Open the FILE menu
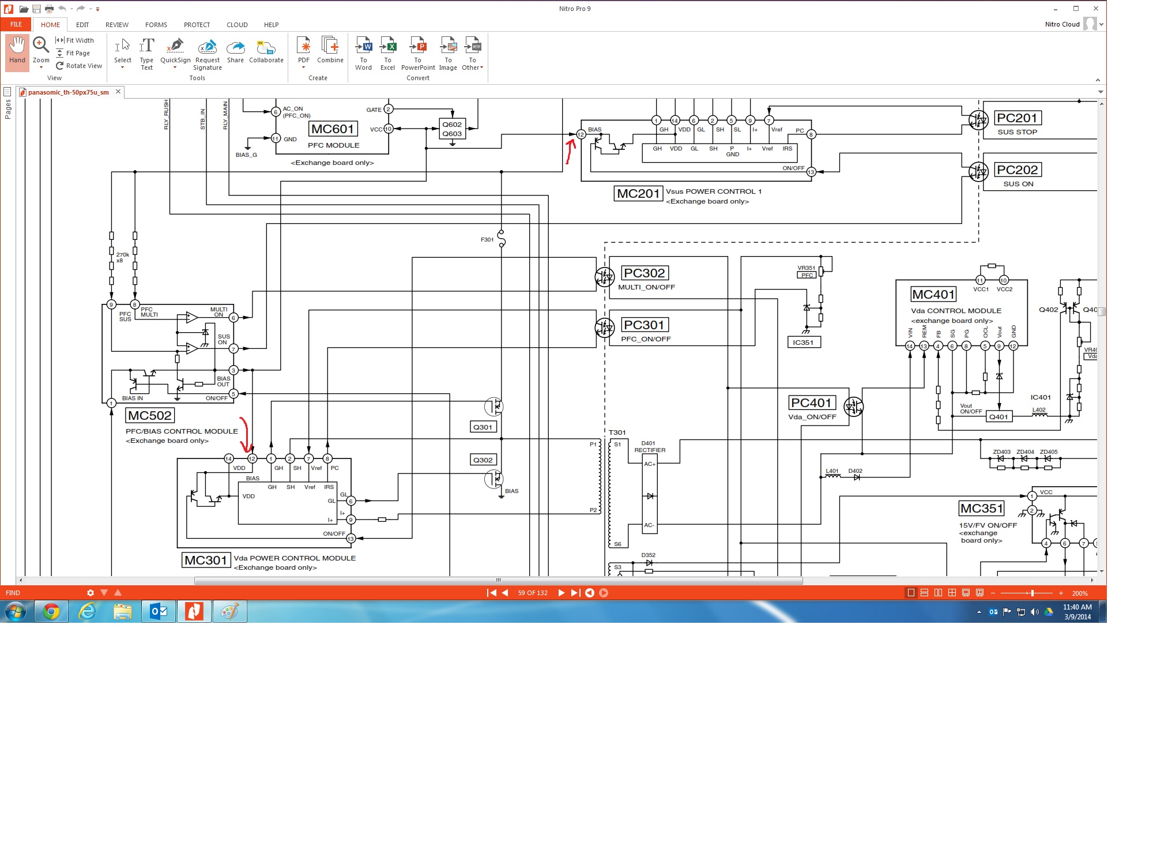The height and width of the screenshot is (865, 1153). click(x=16, y=24)
